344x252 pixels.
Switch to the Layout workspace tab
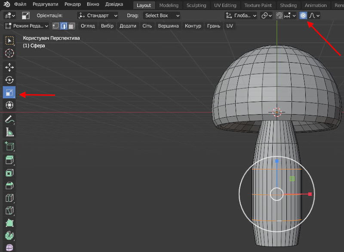pyautogui.click(x=144, y=5)
